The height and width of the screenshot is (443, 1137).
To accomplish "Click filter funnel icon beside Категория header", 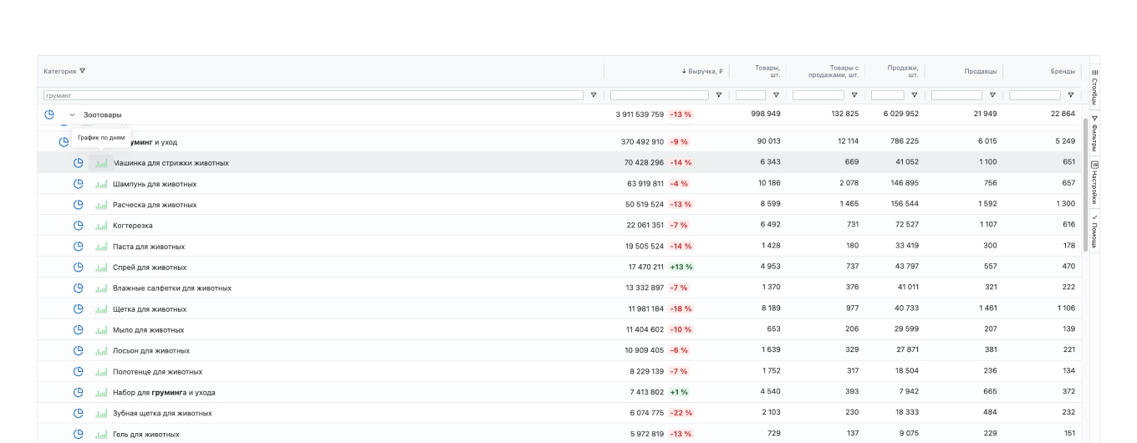I will (82, 71).
